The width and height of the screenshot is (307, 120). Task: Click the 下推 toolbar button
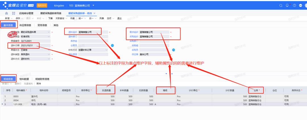click(50, 18)
